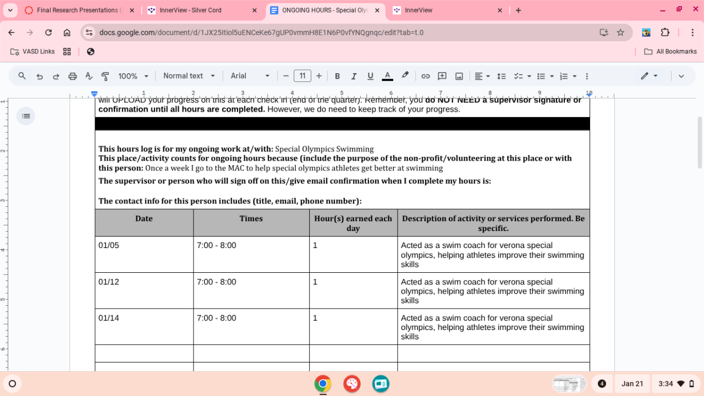The height and width of the screenshot is (396, 704).
Task: Go back to the previous page
Action: point(12,32)
